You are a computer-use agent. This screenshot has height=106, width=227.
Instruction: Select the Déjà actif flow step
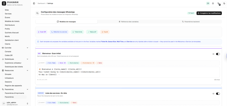click(x=92, y=32)
